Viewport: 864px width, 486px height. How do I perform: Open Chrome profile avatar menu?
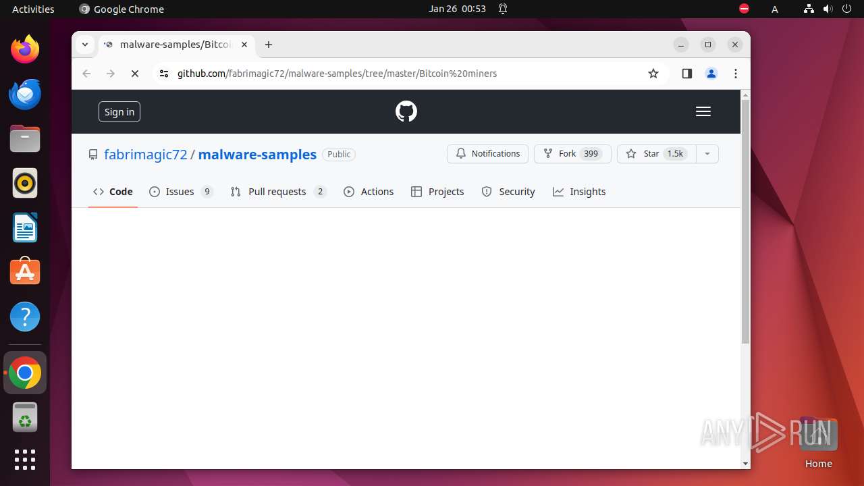point(711,74)
